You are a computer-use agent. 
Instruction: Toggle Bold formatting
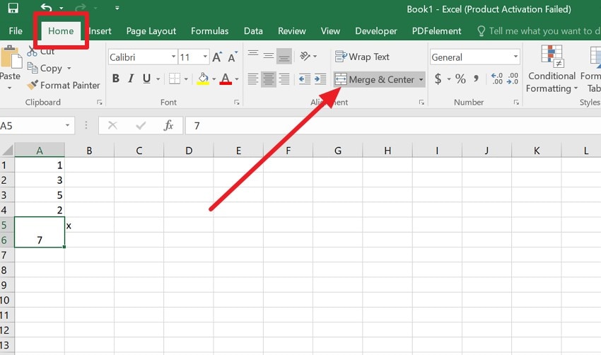point(116,78)
